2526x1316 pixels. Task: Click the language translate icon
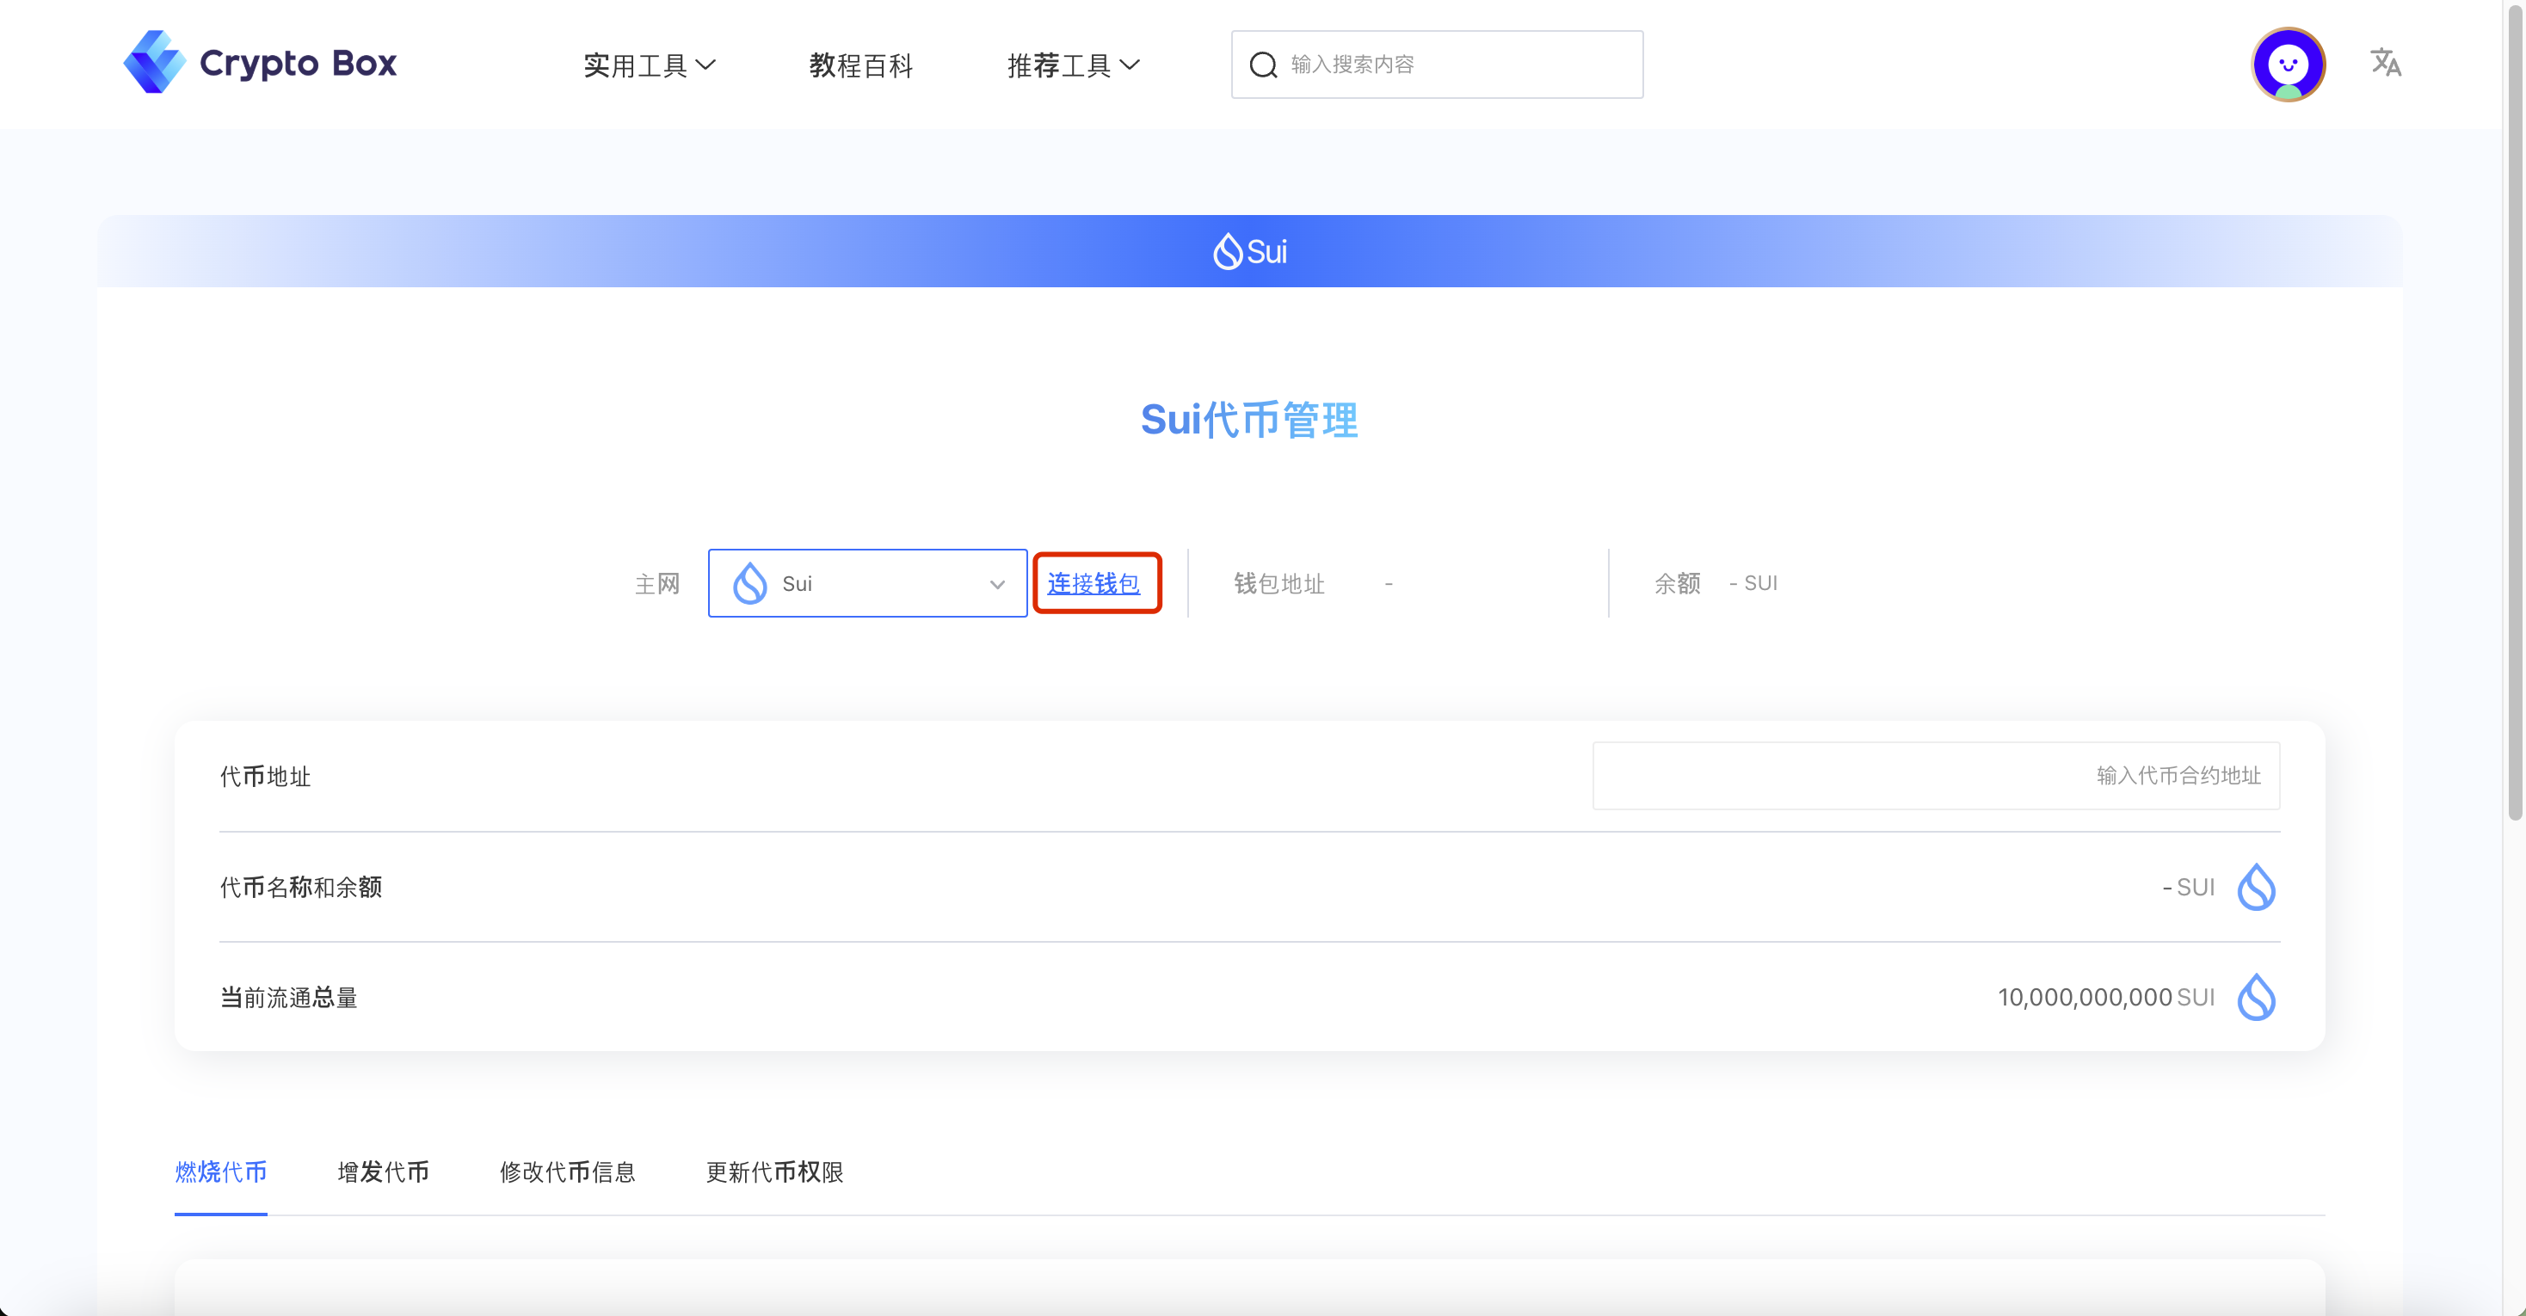(x=2386, y=63)
